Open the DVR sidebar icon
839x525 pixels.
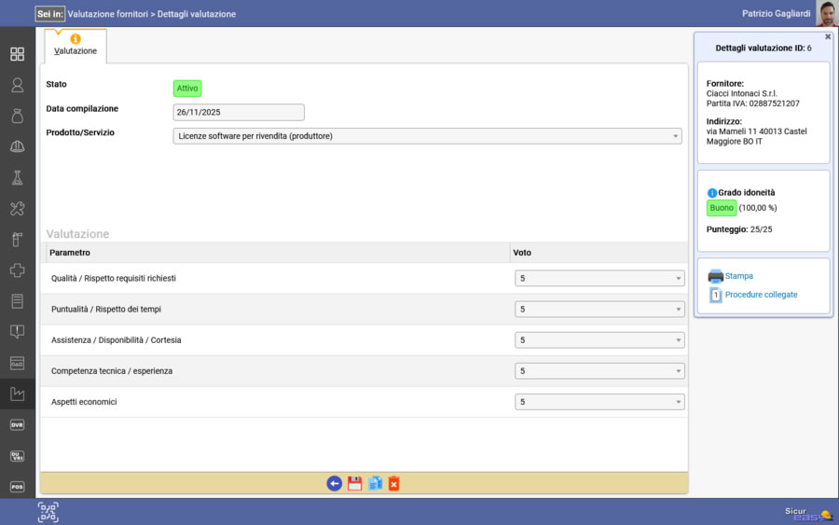pos(17,424)
